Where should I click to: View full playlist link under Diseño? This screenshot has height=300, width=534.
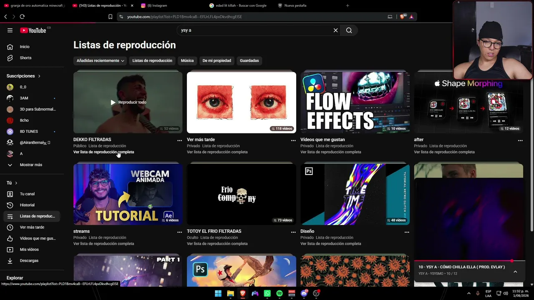[331, 244]
